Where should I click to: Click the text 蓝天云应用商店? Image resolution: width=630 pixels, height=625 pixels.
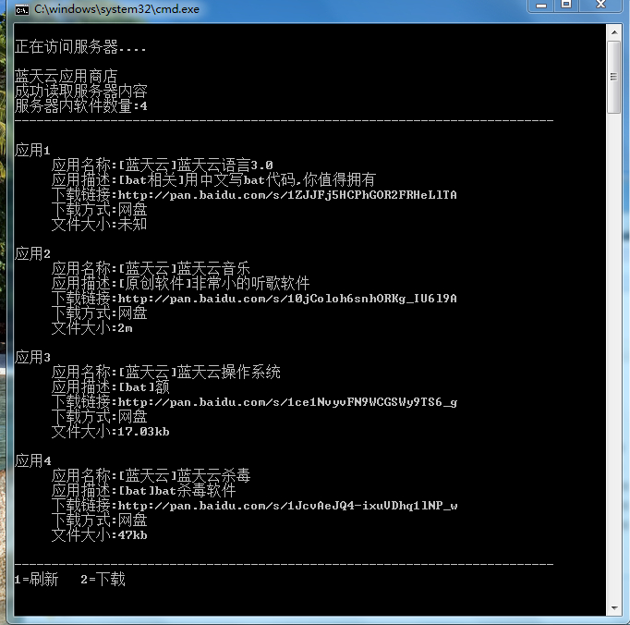pyautogui.click(x=67, y=76)
